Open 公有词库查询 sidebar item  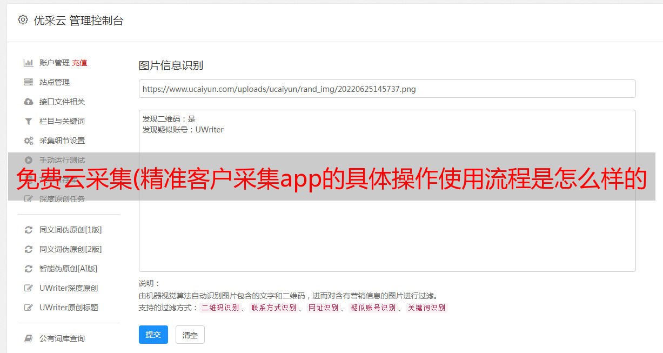click(62, 338)
